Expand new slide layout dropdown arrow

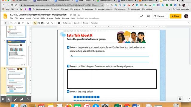pos(8,23)
